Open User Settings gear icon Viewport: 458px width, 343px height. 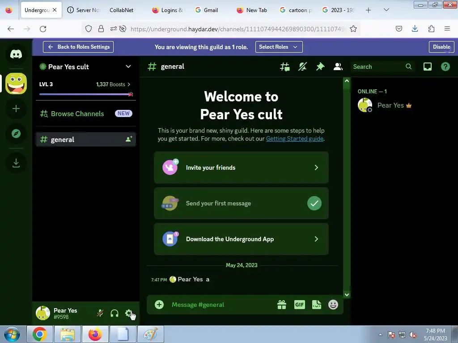(129, 313)
